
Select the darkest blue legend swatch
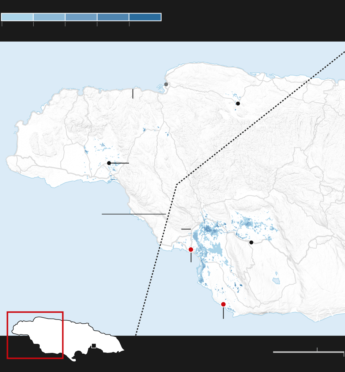(145, 17)
